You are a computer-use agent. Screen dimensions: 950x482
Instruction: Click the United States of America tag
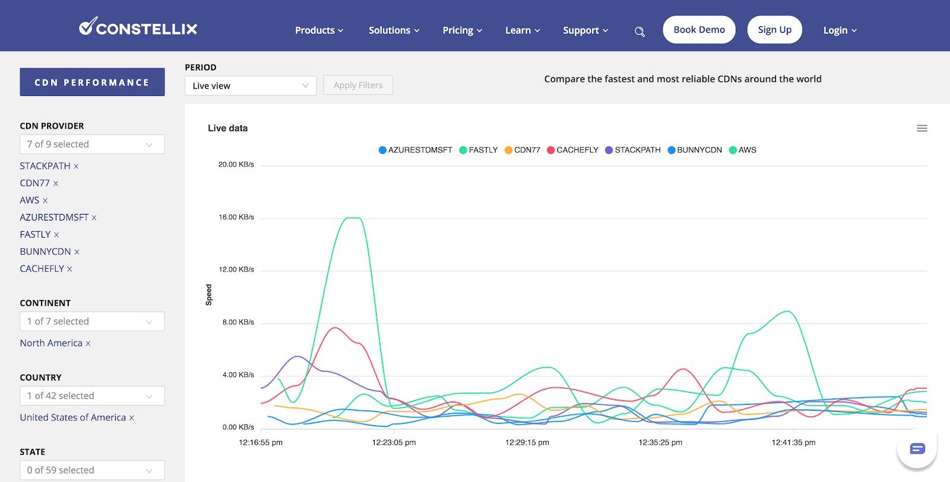point(73,417)
